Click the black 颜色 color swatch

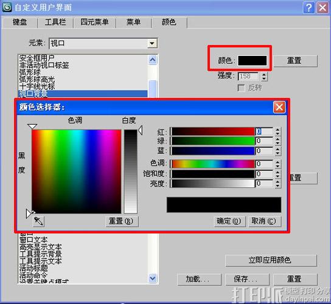tap(253, 61)
